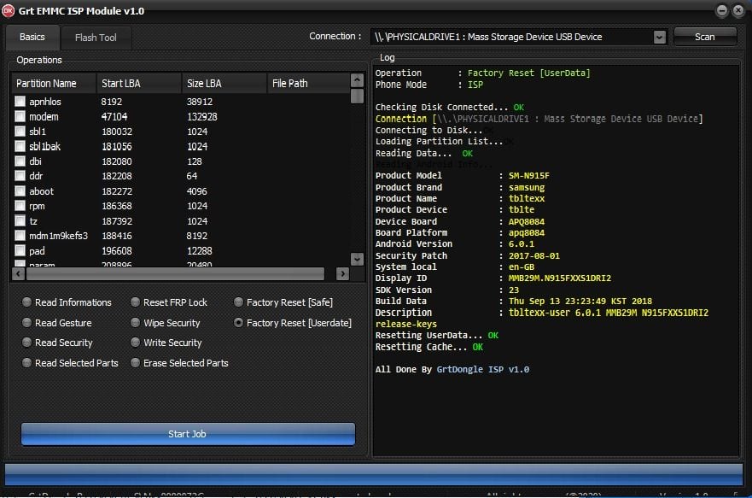The image size is (752, 498).
Task: Switch to the Flash Tool tab
Action: pyautogui.click(x=96, y=38)
